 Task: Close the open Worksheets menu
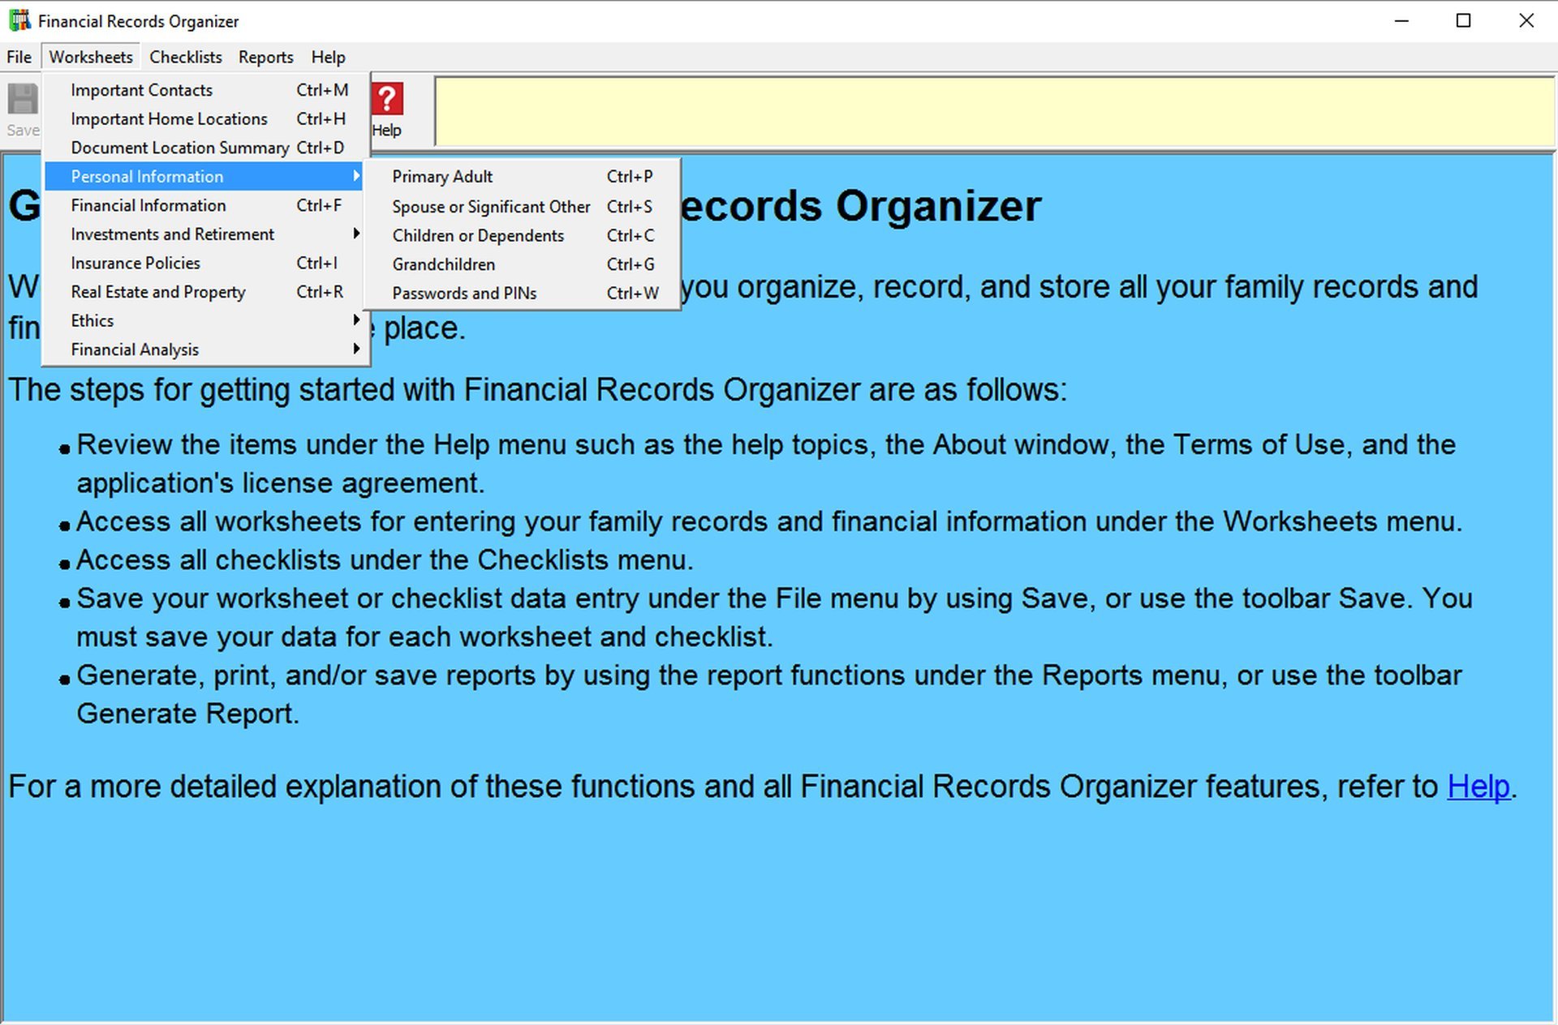pyautogui.click(x=91, y=57)
